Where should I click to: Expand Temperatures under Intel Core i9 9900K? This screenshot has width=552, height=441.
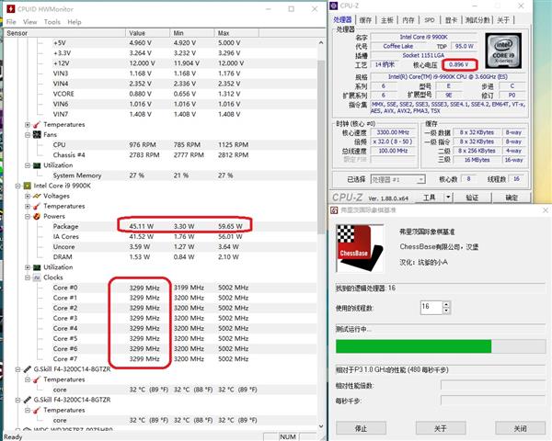pos(29,206)
